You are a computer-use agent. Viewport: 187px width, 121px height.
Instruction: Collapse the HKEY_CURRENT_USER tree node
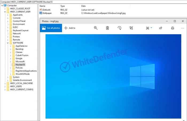(5, 12)
